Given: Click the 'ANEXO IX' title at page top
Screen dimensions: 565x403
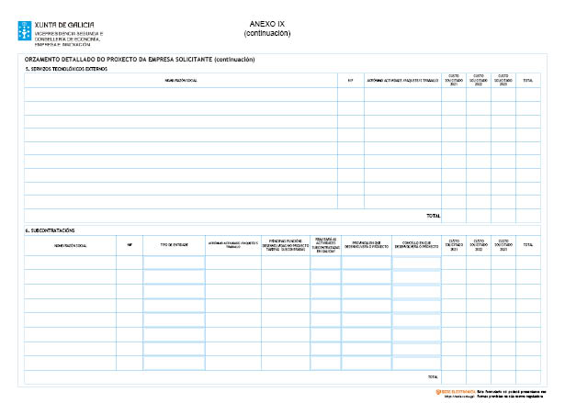Looking at the screenshot, I should tap(267, 24).
